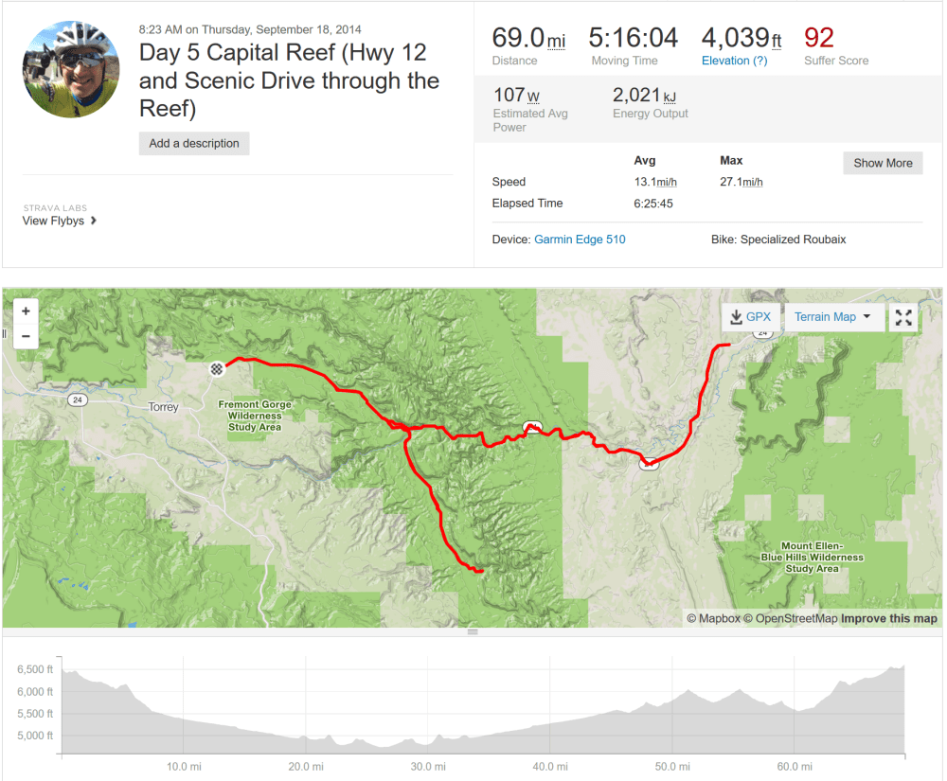Toggle the map to fullscreen mode
This screenshot has height=781, width=947.
click(x=903, y=317)
